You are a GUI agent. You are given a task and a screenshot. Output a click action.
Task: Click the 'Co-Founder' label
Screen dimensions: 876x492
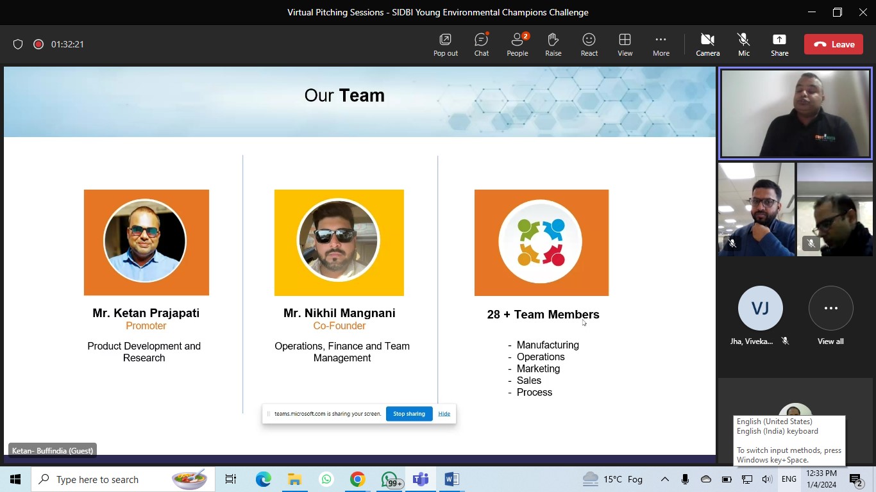pos(339,326)
